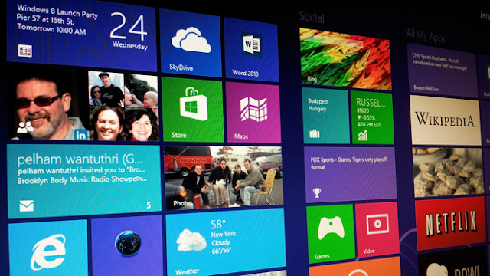This screenshot has height=276, width=490.
Task: Select the All My Apps group heading
Action: (x=426, y=36)
